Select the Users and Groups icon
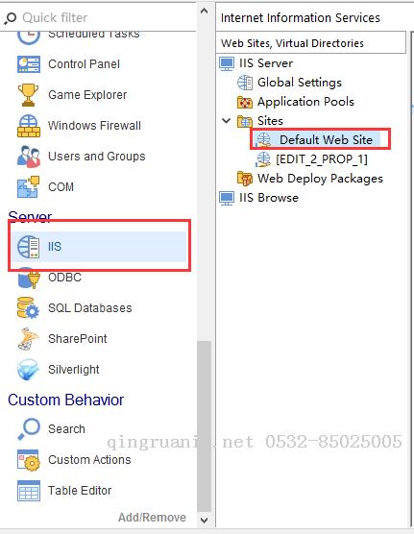This screenshot has height=534, width=414. pyautogui.click(x=29, y=157)
